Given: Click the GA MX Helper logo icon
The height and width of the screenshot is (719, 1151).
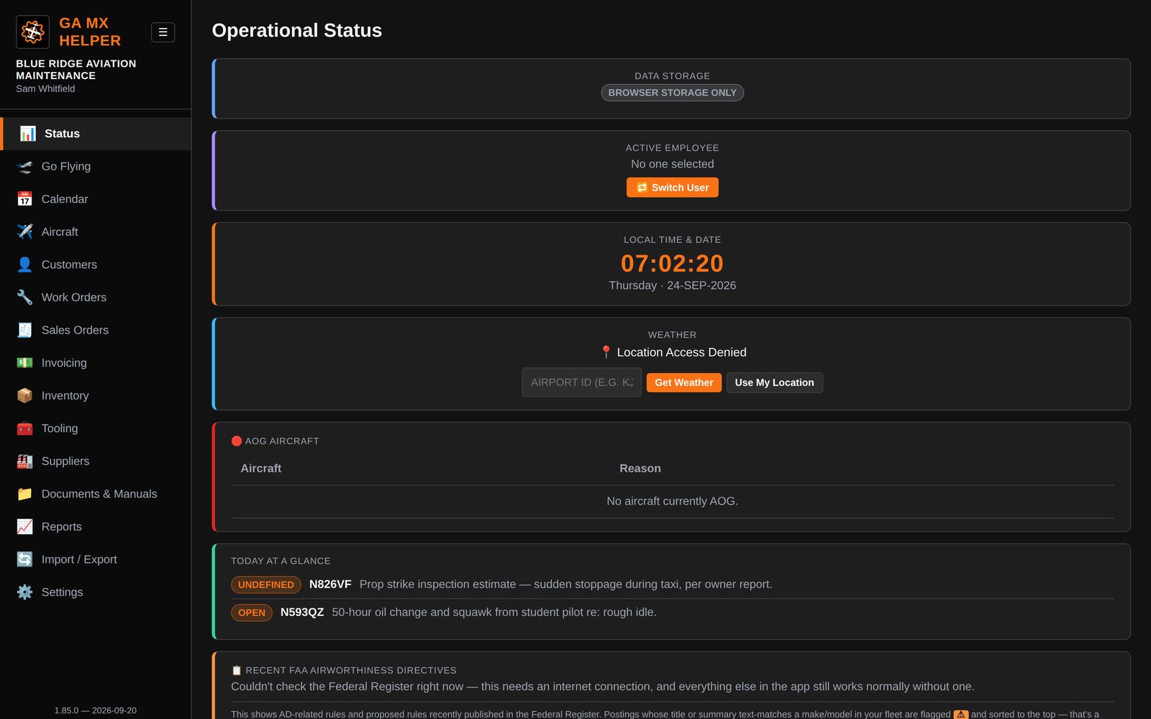Looking at the screenshot, I should click(32, 32).
